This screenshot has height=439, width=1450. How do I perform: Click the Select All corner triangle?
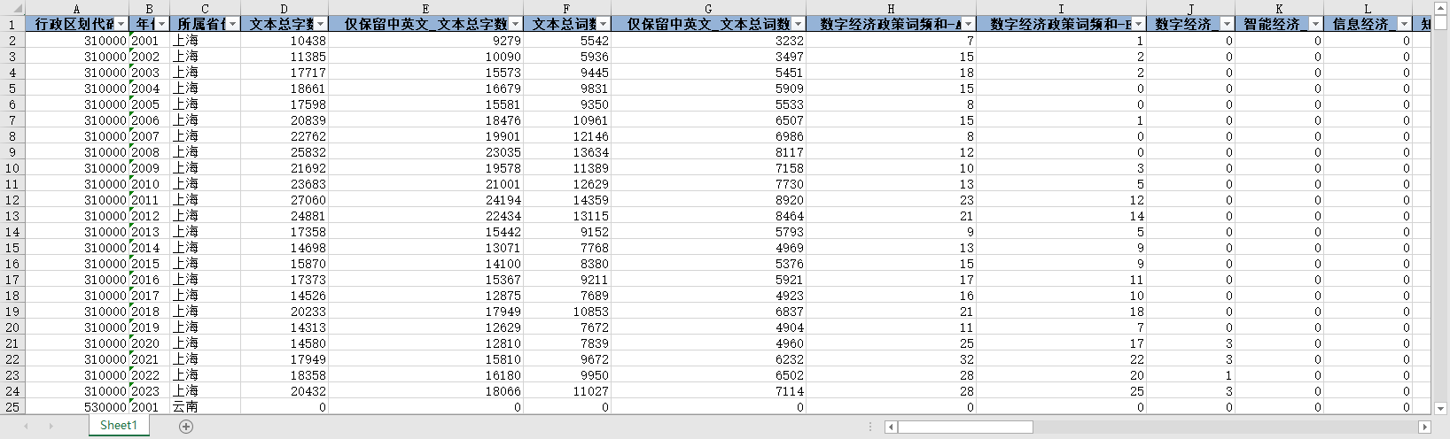pos(12,8)
